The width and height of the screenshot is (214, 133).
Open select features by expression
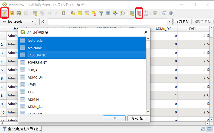tap(73, 13)
